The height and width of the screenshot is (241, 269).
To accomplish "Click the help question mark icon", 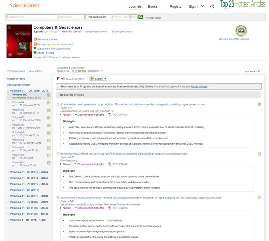I will 212,7.
